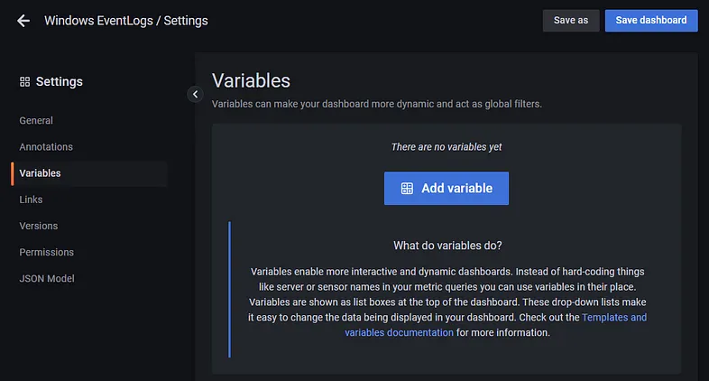Open the JSON Model section
The image size is (709, 381).
(x=47, y=278)
